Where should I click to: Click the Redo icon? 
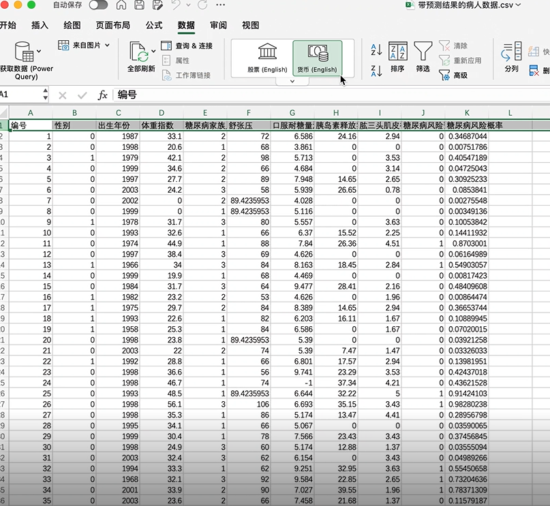click(x=202, y=5)
